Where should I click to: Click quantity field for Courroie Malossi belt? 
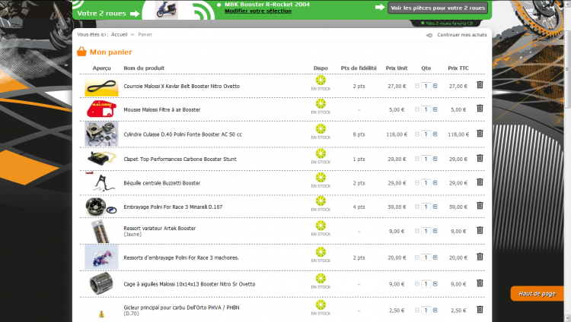tap(426, 86)
